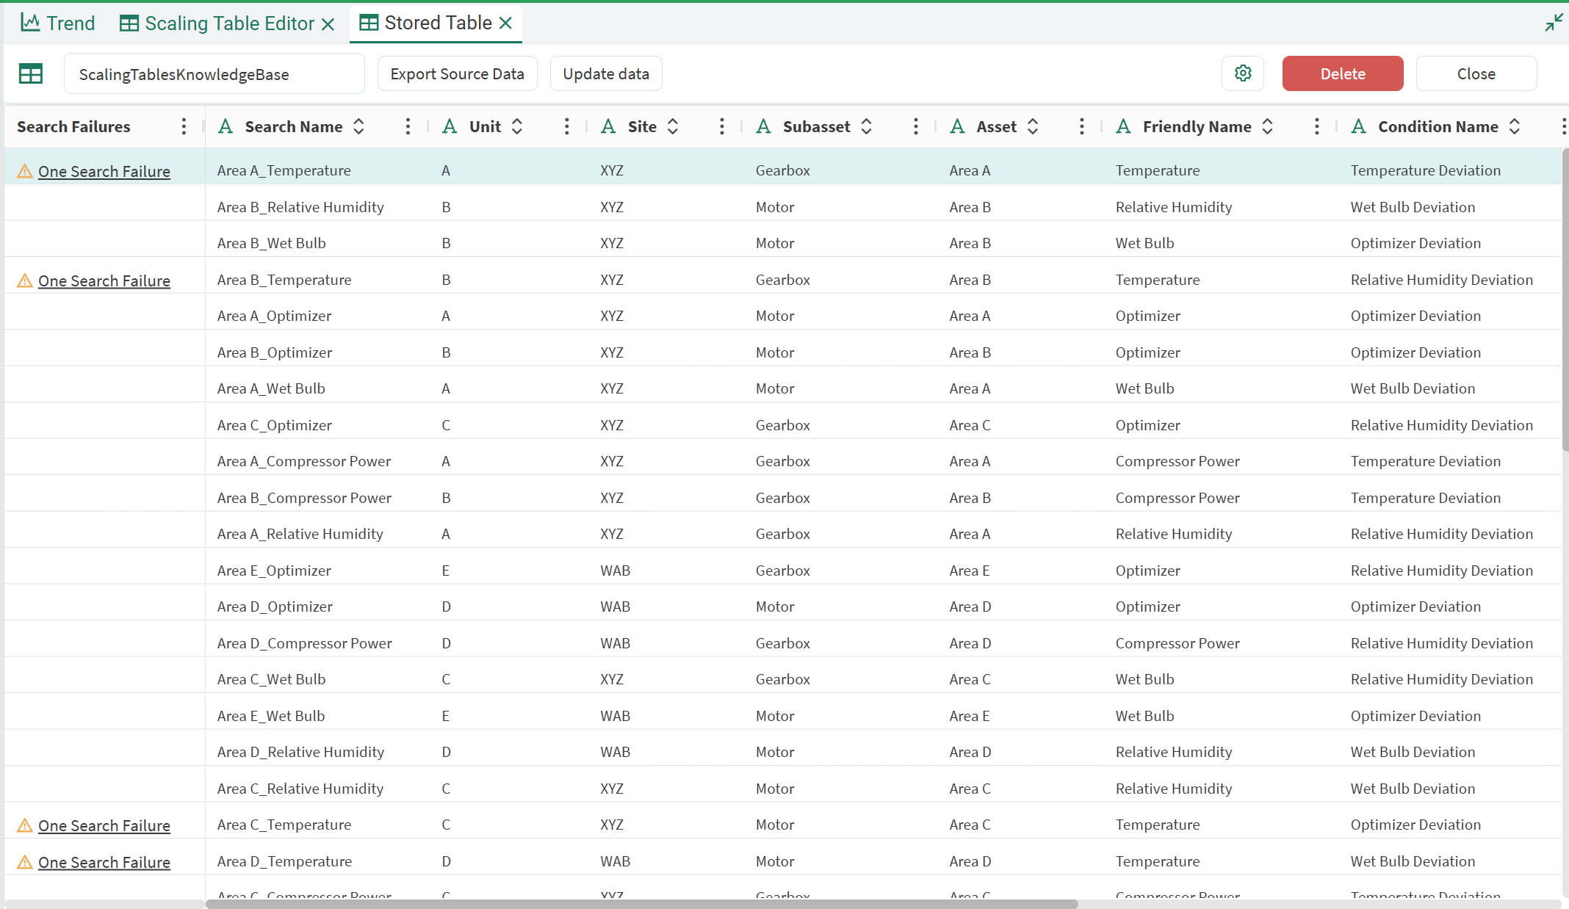Open Search Name column three-dot menu
The width and height of the screenshot is (1569, 909).
click(x=408, y=126)
